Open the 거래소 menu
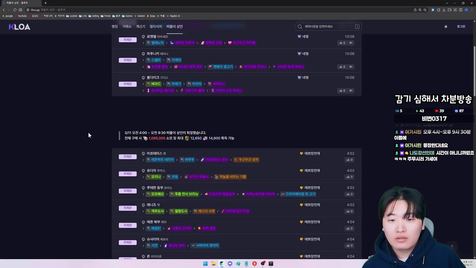 (127, 26)
